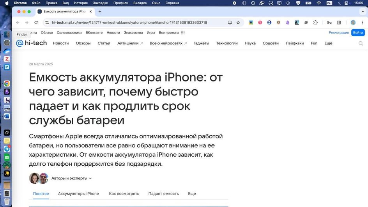
Task: Go to the Как посмотреть section tab
Action: (x=124, y=194)
